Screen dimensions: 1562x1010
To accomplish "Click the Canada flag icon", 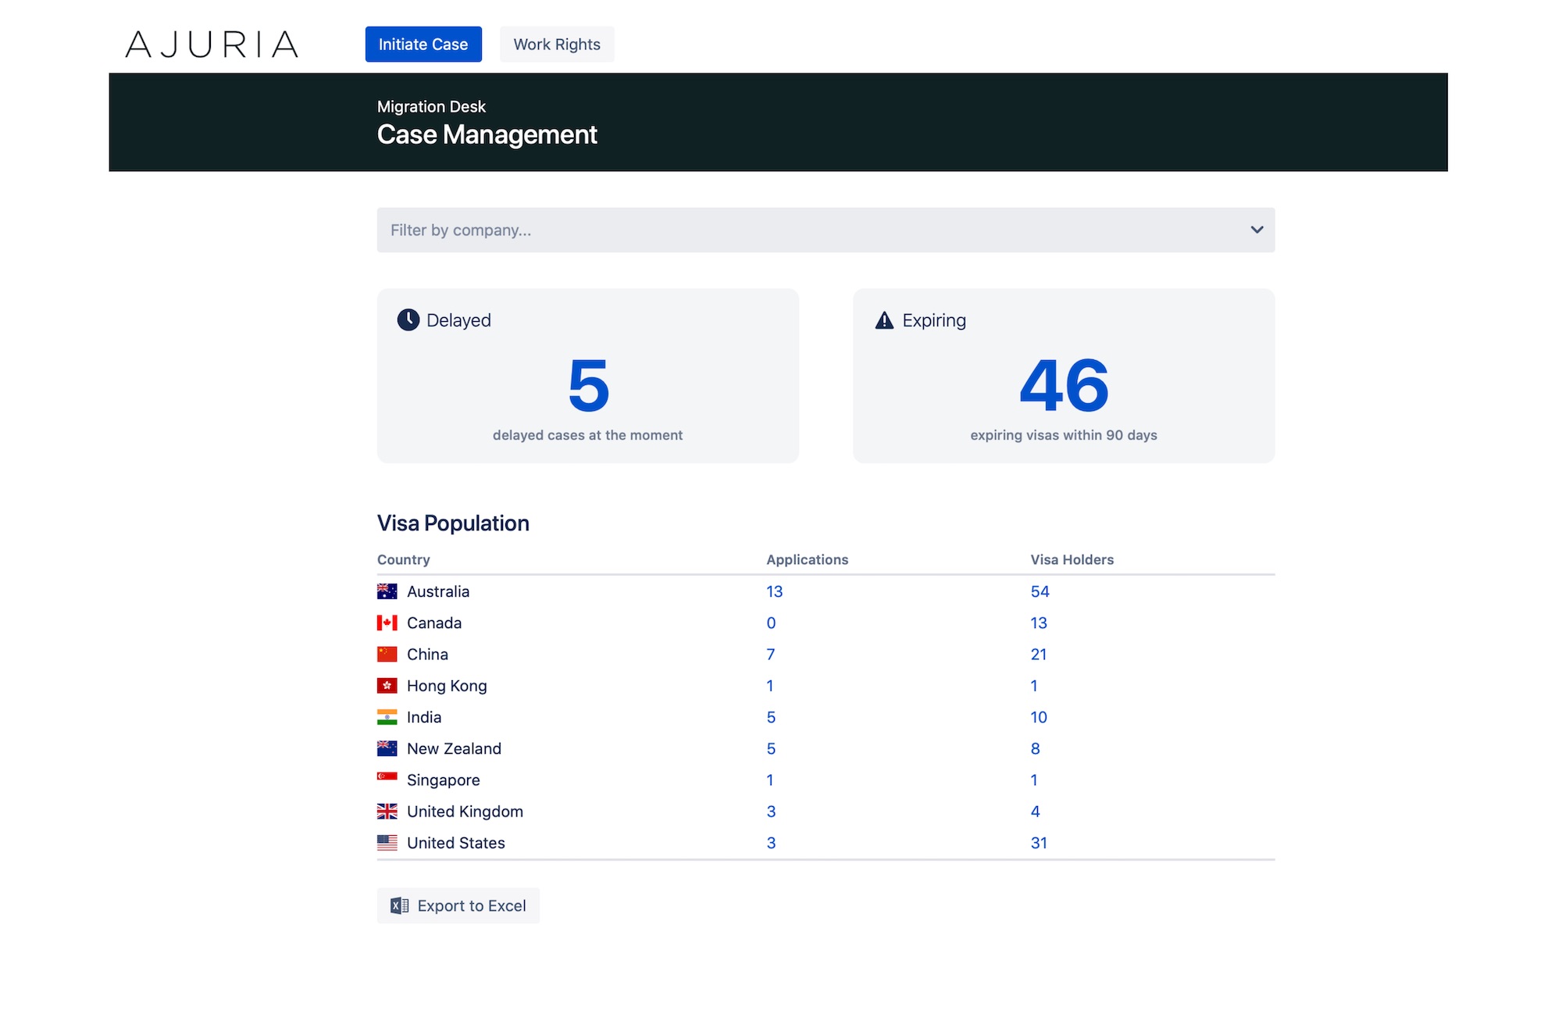I will coord(387,623).
